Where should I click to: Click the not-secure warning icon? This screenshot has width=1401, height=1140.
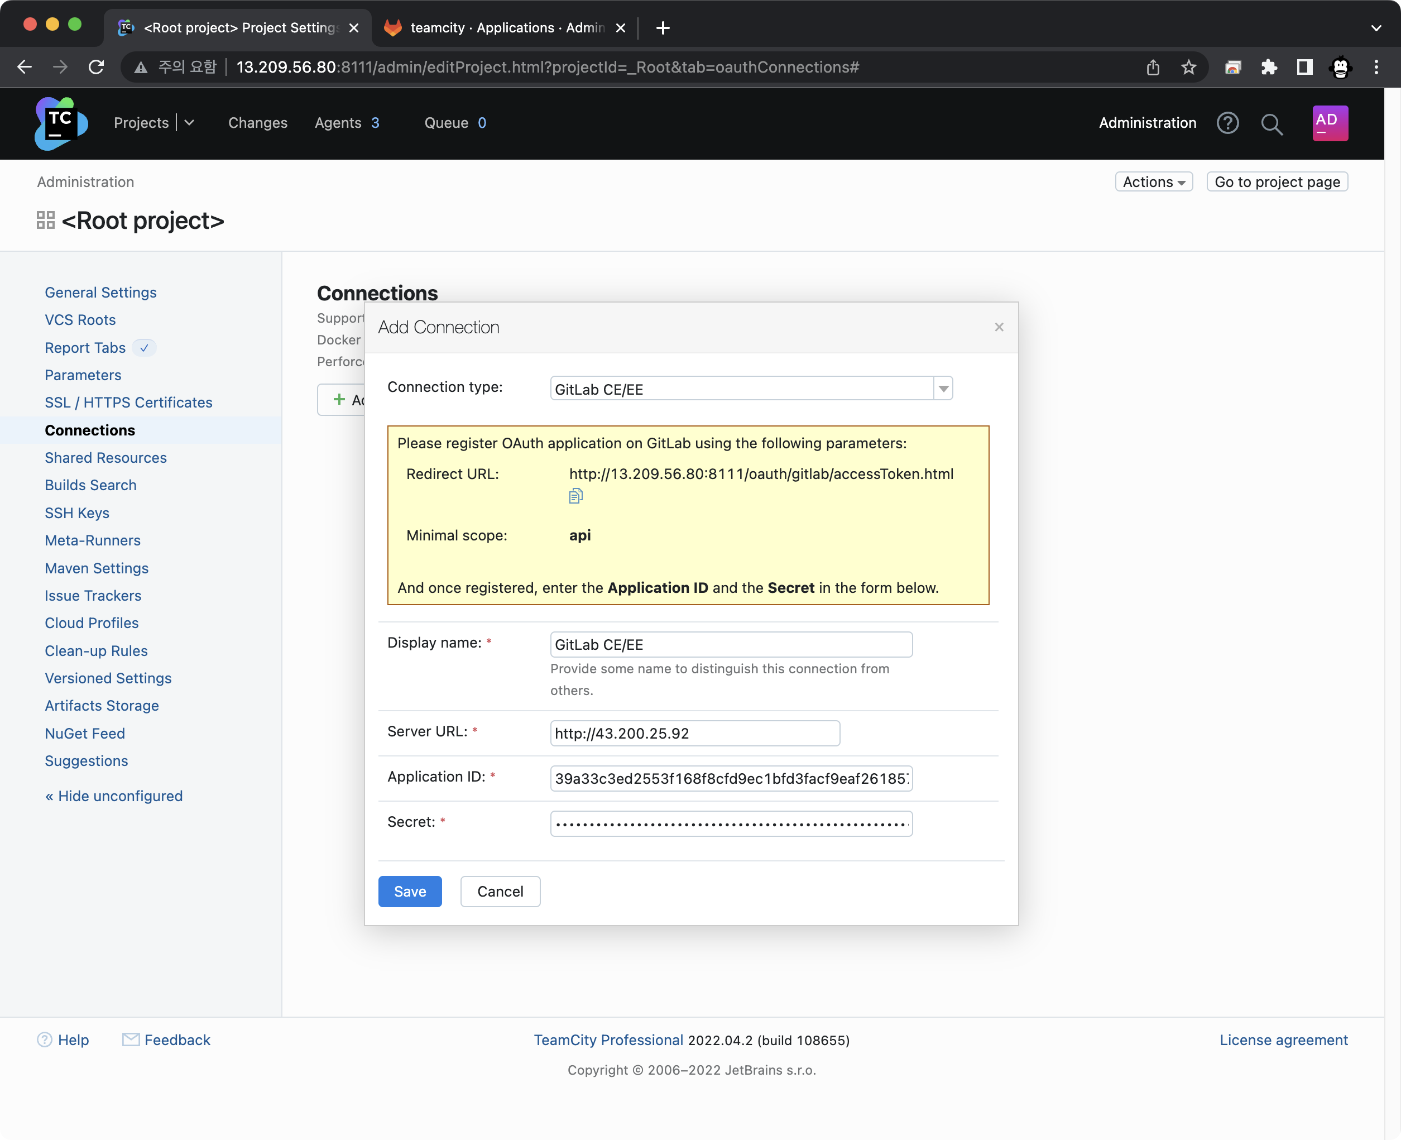141,67
